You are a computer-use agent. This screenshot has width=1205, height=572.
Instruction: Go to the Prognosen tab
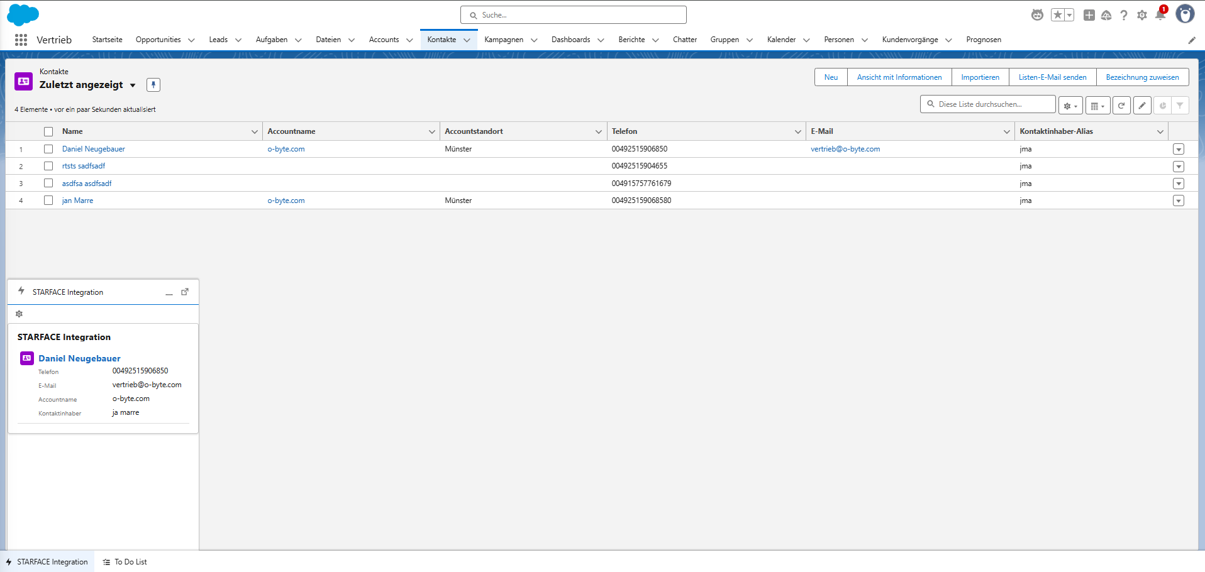[x=983, y=40]
